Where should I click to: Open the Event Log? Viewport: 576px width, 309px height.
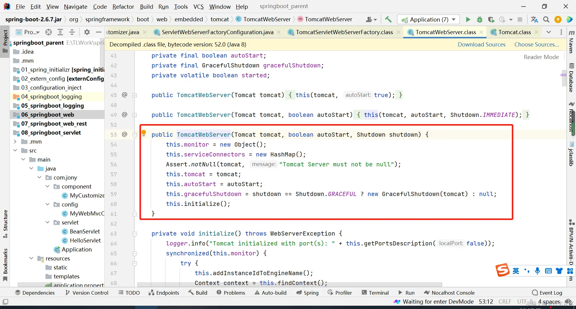coord(547,293)
